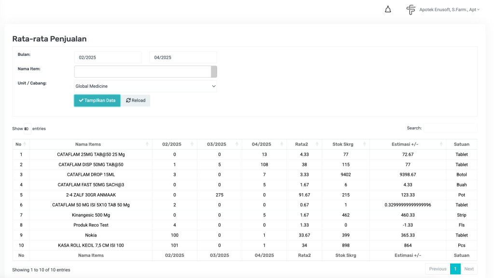
Task: Open Apotek Enusoft user account menu
Action: [449, 10]
